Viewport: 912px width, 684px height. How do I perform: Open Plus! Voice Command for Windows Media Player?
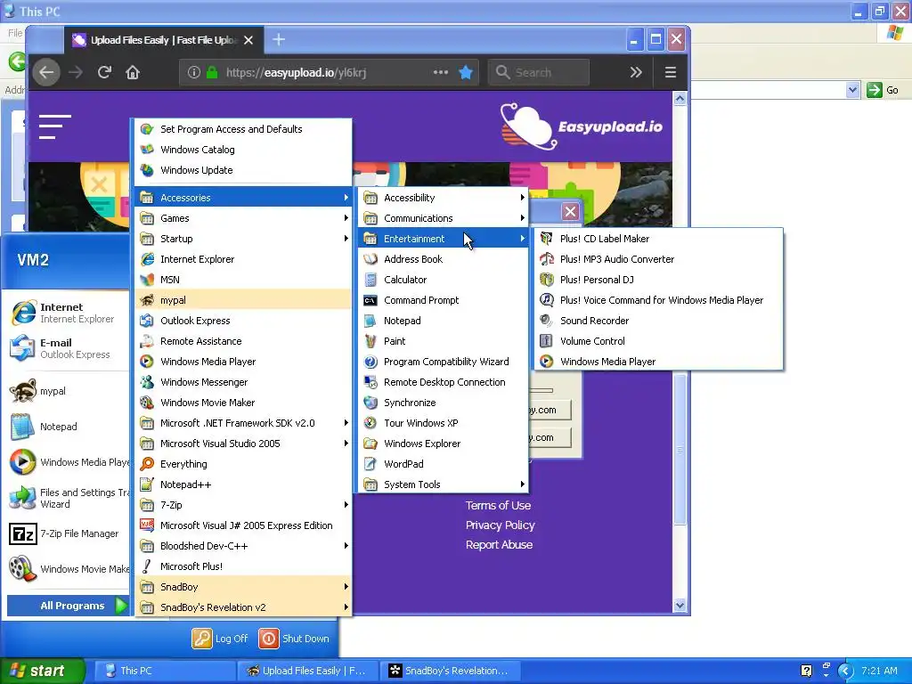coord(658,300)
